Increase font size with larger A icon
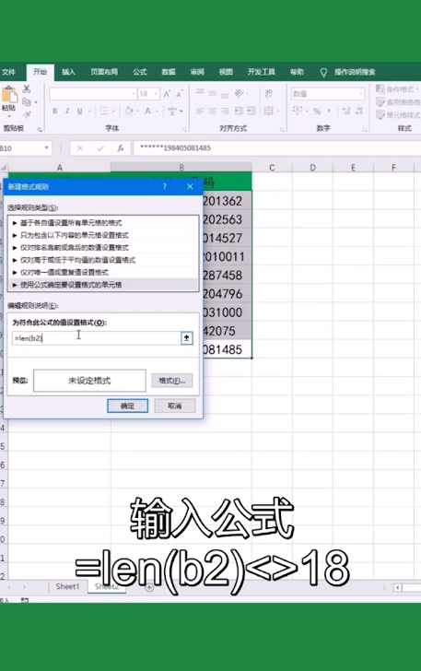The height and width of the screenshot is (671, 421). tap(167, 94)
